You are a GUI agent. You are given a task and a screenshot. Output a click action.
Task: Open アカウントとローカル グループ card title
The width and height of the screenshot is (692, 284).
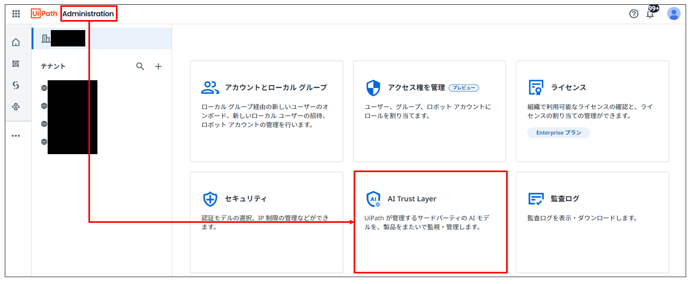pyautogui.click(x=276, y=88)
